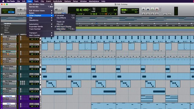Show Track List from submenu

(x=65, y=22)
